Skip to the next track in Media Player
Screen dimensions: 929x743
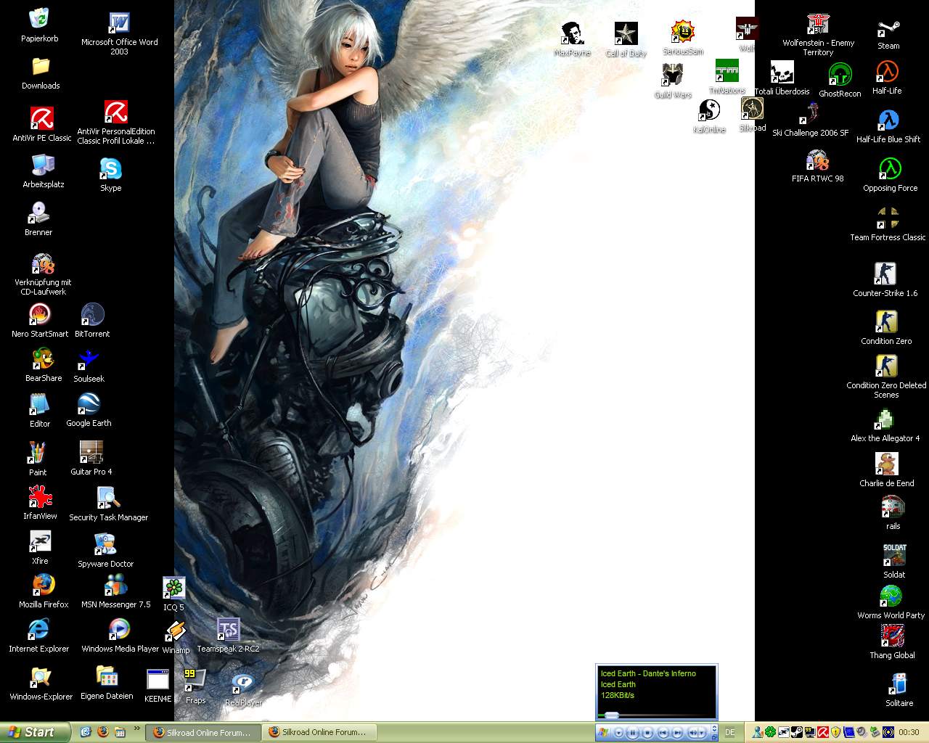coord(677,733)
